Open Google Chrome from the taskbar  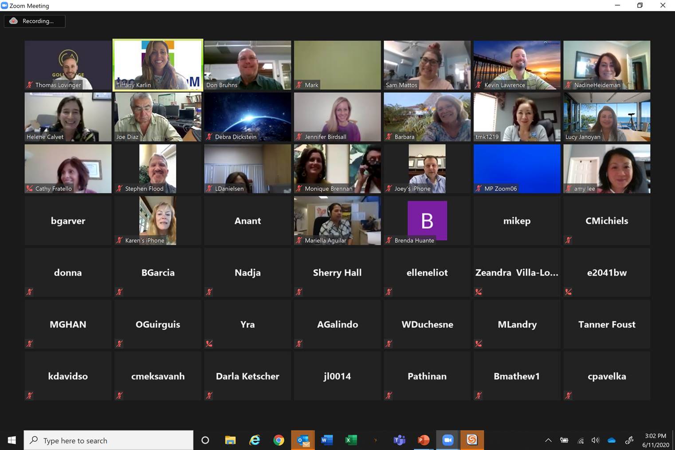tap(279, 440)
